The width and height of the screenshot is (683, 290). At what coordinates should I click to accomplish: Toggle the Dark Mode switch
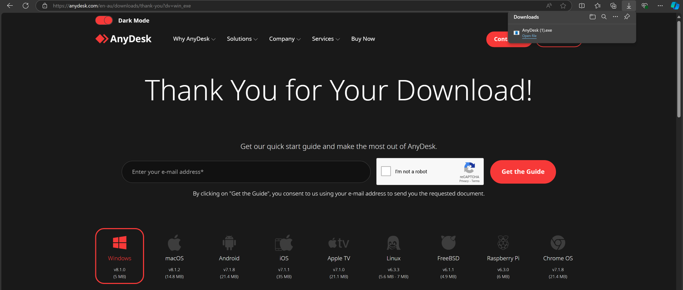tap(104, 21)
